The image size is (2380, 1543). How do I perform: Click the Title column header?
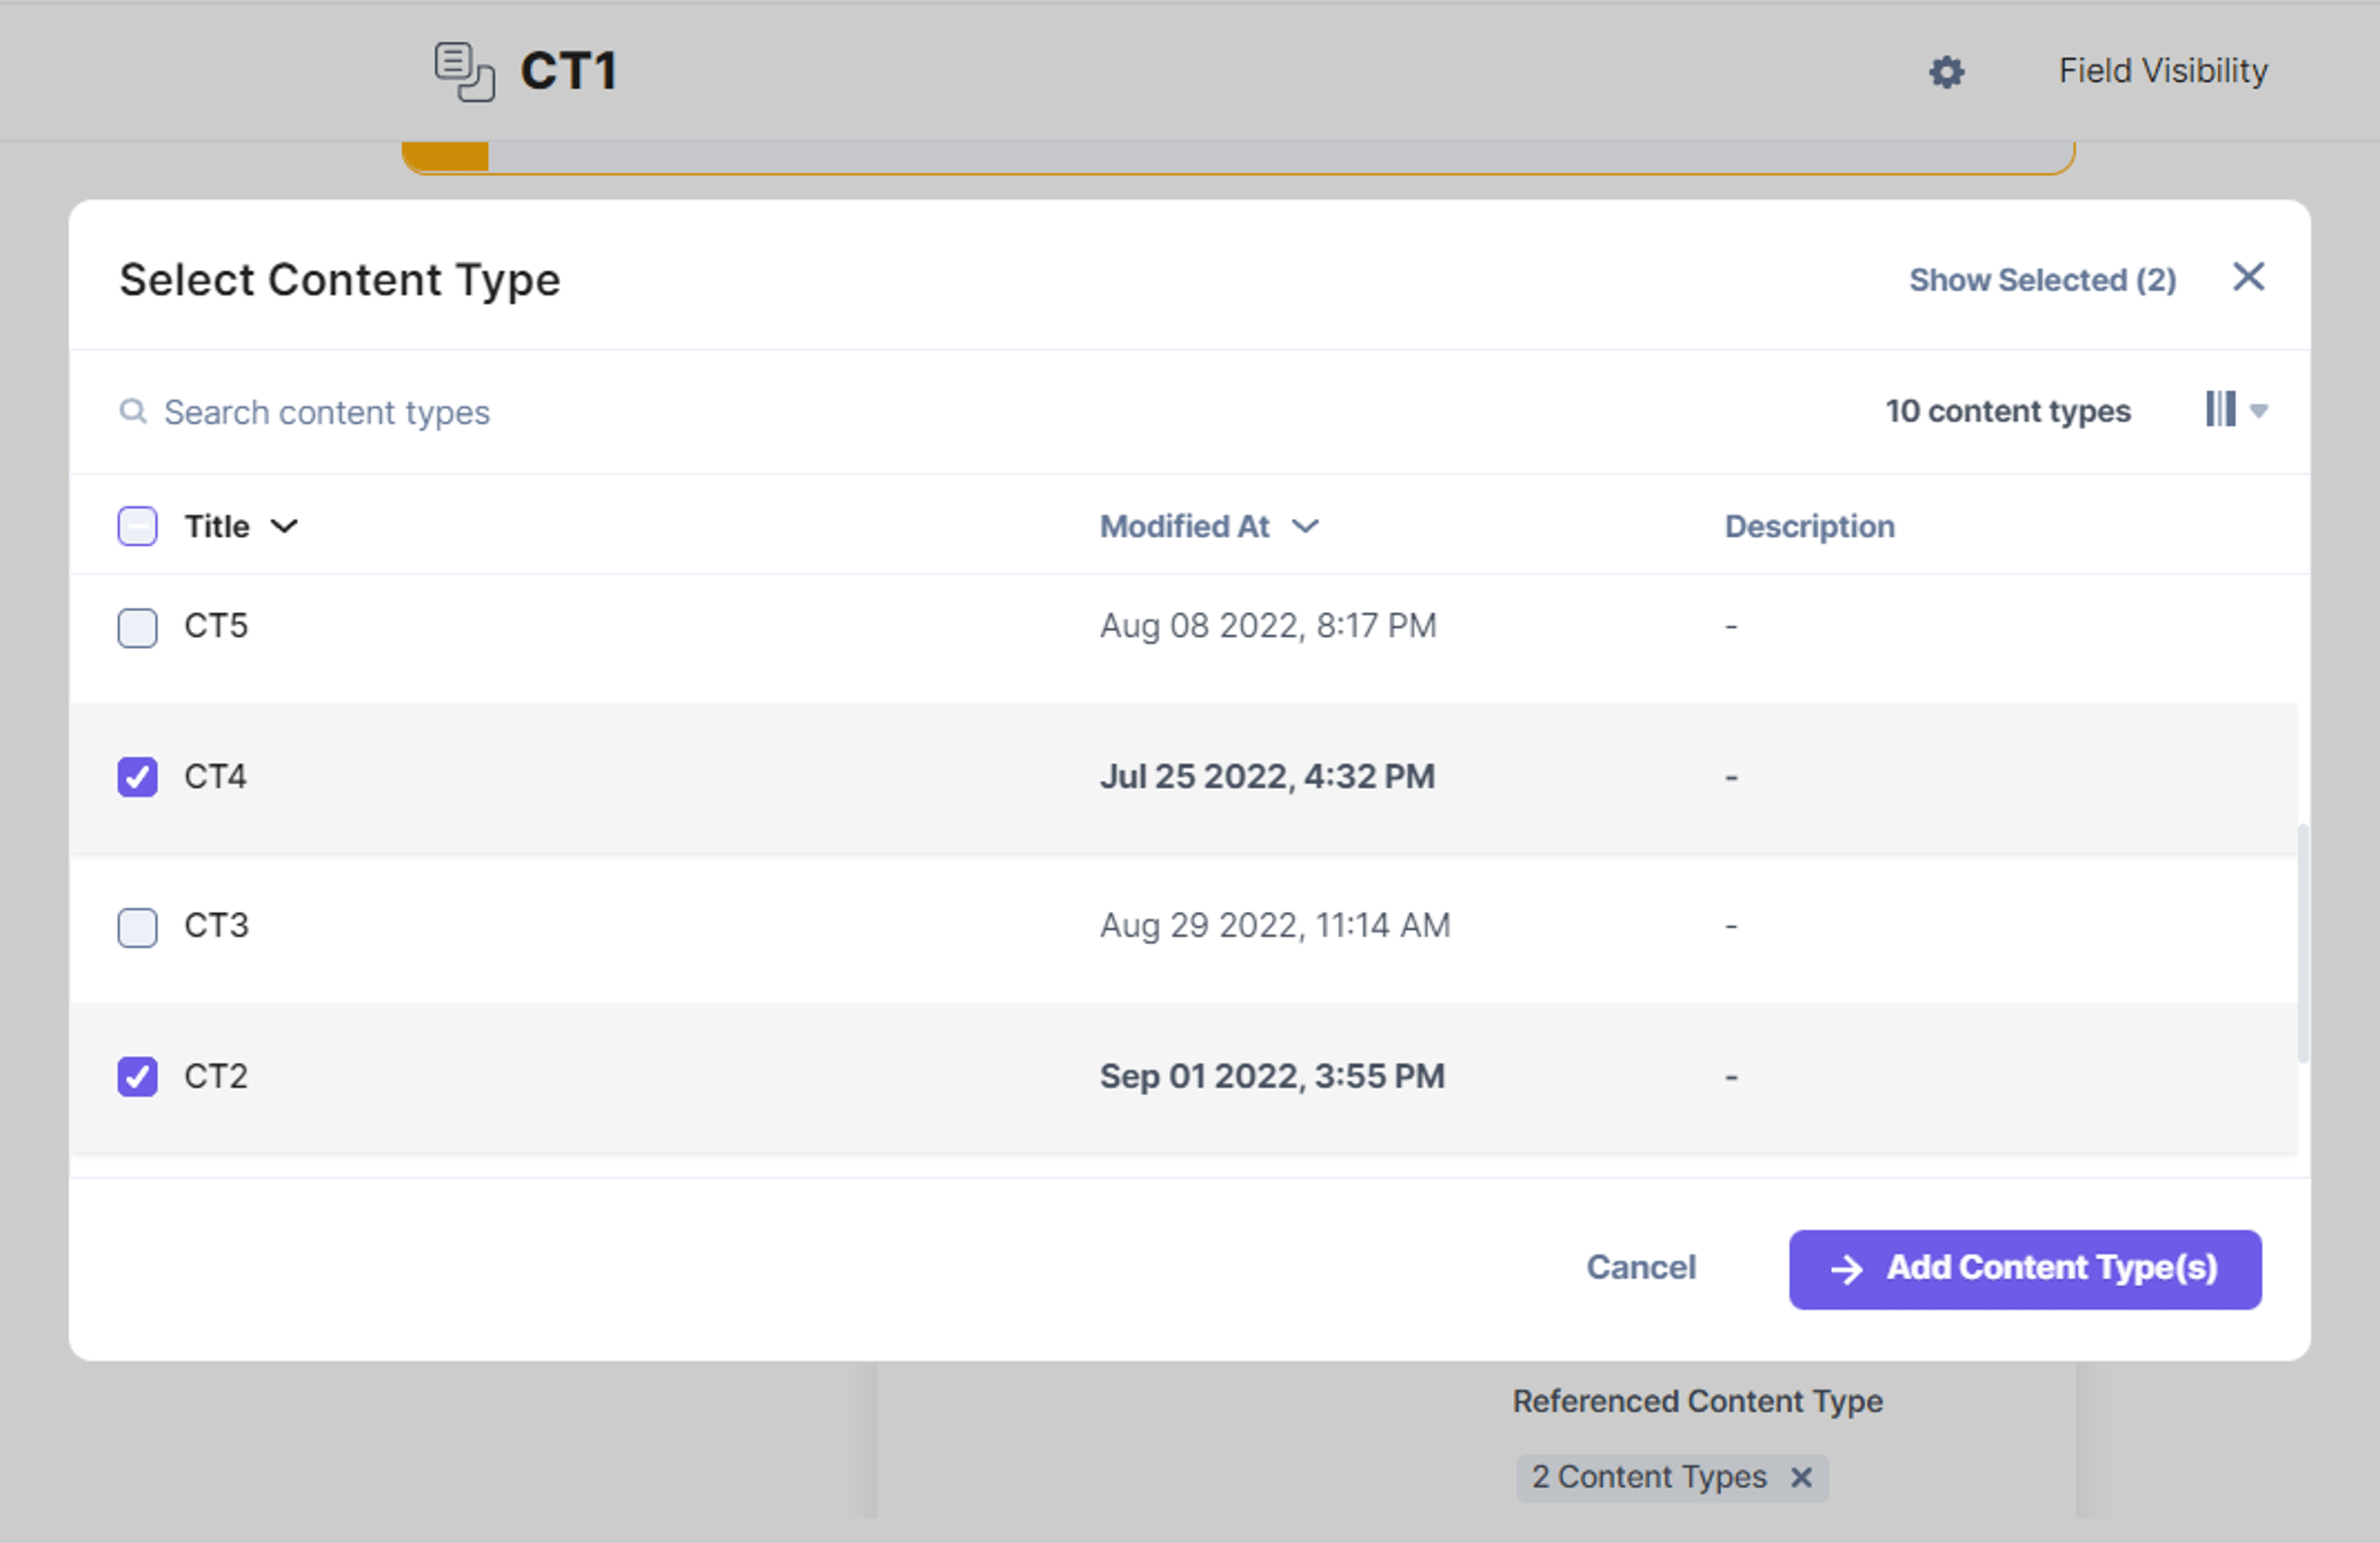pos(216,526)
